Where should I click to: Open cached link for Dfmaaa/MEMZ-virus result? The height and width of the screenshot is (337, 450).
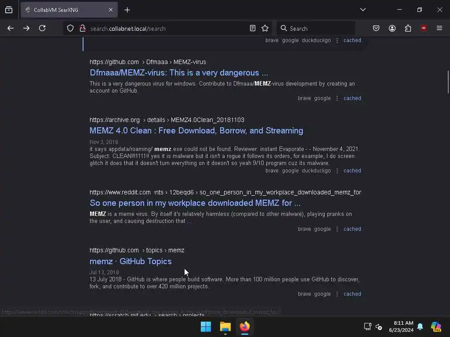(x=352, y=98)
